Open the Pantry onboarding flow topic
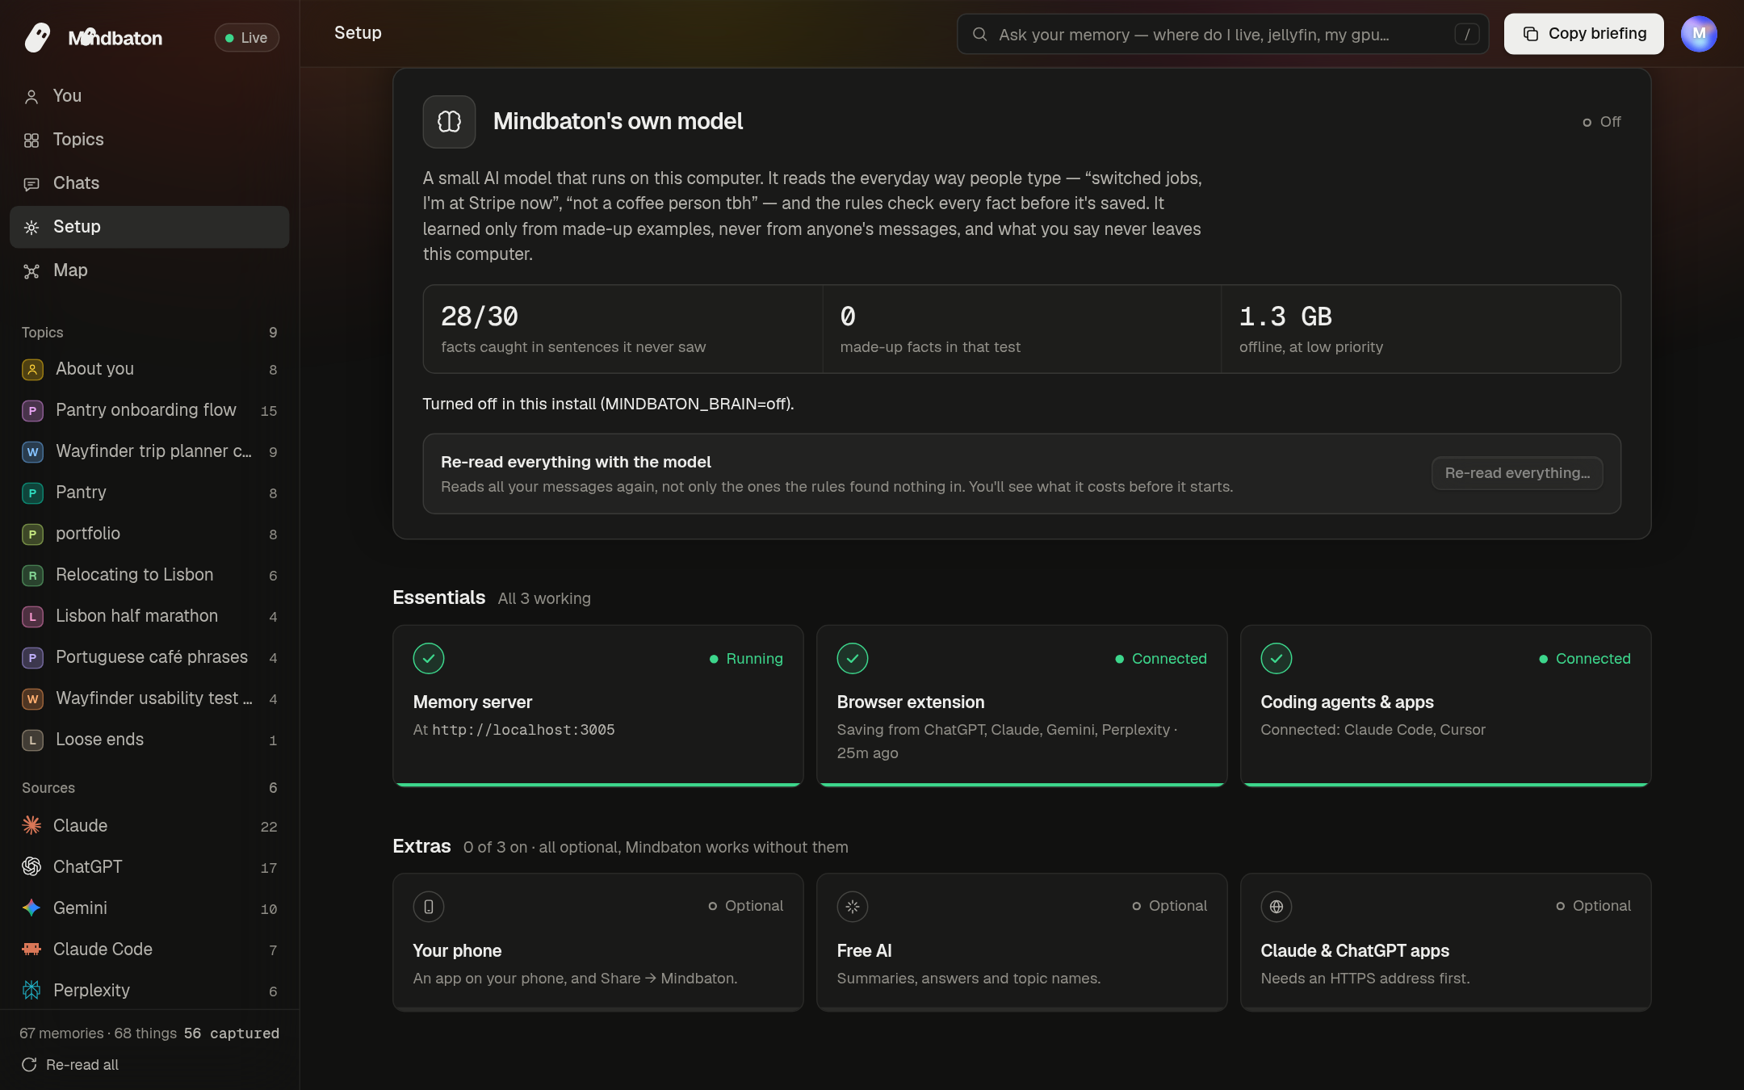1744x1090 pixels. point(149,410)
